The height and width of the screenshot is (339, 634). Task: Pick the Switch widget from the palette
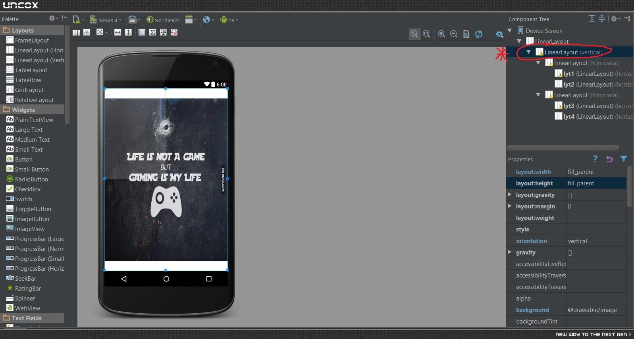pyautogui.click(x=19, y=199)
